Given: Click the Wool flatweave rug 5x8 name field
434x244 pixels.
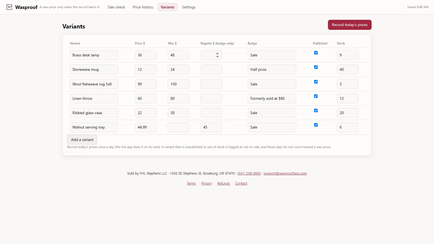Looking at the screenshot, I should click(x=94, y=84).
